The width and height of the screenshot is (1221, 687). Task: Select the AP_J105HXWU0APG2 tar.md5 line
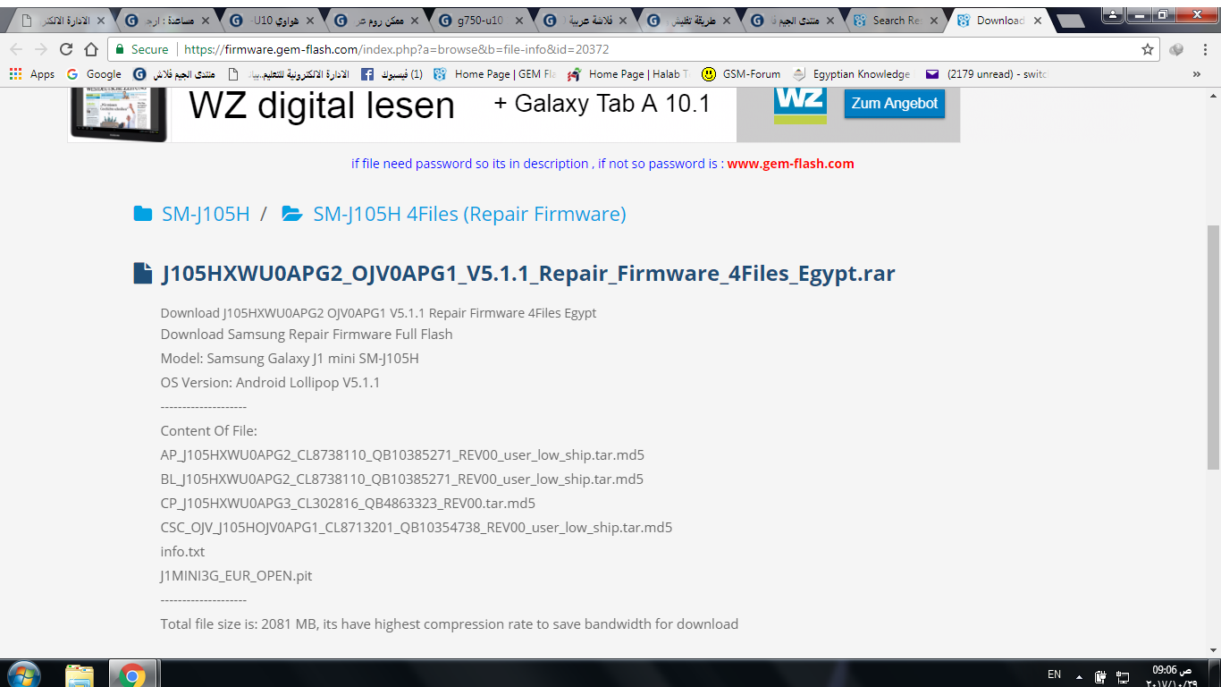point(402,455)
